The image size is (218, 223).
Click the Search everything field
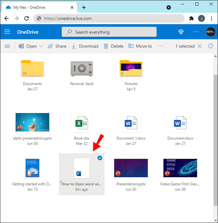[109, 32]
